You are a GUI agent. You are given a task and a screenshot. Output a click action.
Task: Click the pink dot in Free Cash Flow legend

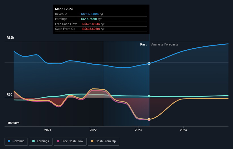[x=58, y=141]
